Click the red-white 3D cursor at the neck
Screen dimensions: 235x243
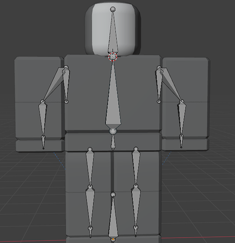[x=113, y=57]
